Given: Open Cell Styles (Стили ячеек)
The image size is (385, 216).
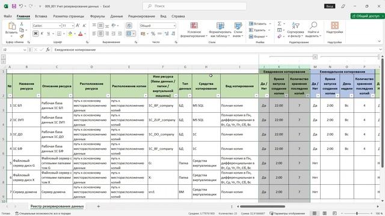Looking at the screenshot, I should 238,30.
